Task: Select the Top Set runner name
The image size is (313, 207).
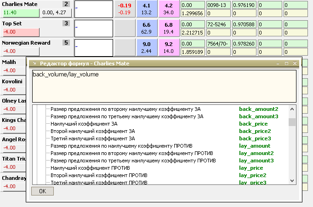Action: point(12,23)
